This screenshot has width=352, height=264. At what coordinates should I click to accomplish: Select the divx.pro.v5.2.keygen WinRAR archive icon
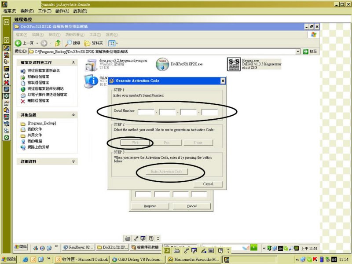91,65
